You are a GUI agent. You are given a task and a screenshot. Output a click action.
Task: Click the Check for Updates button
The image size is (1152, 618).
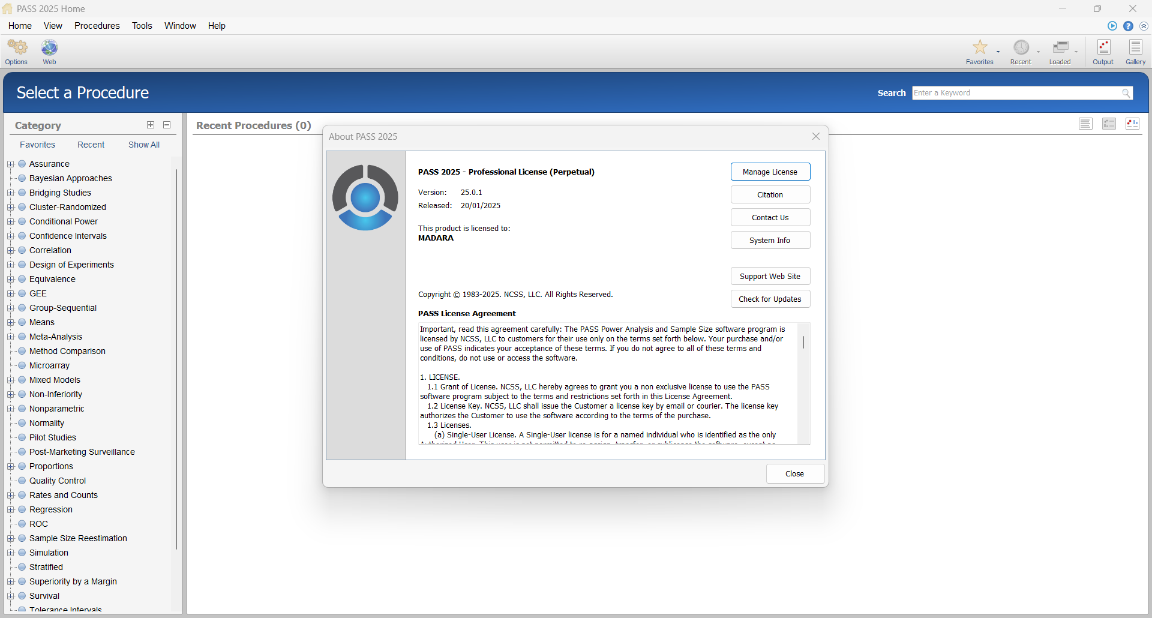point(770,299)
